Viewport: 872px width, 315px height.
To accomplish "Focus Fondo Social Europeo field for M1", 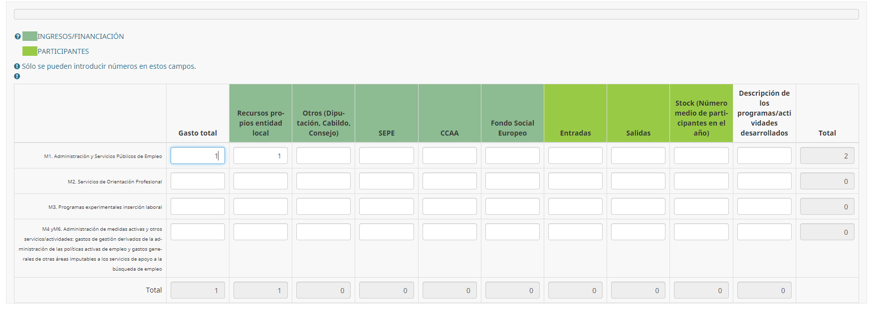I will pos(512,156).
